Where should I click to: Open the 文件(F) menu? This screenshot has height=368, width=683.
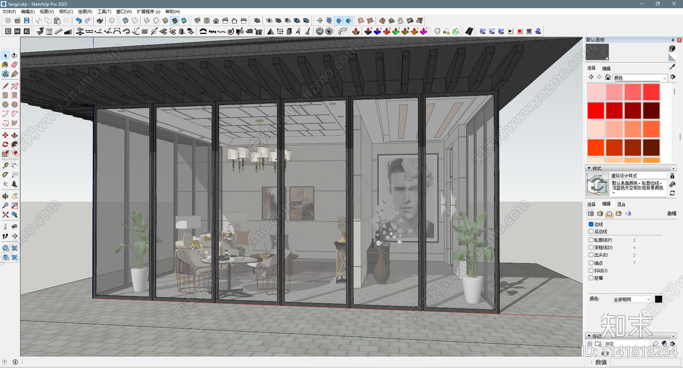9,12
